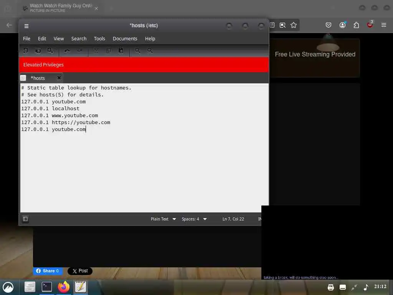This screenshot has height=295, width=393.
Task: Cut selection using the scissors icon
Action: (96, 51)
